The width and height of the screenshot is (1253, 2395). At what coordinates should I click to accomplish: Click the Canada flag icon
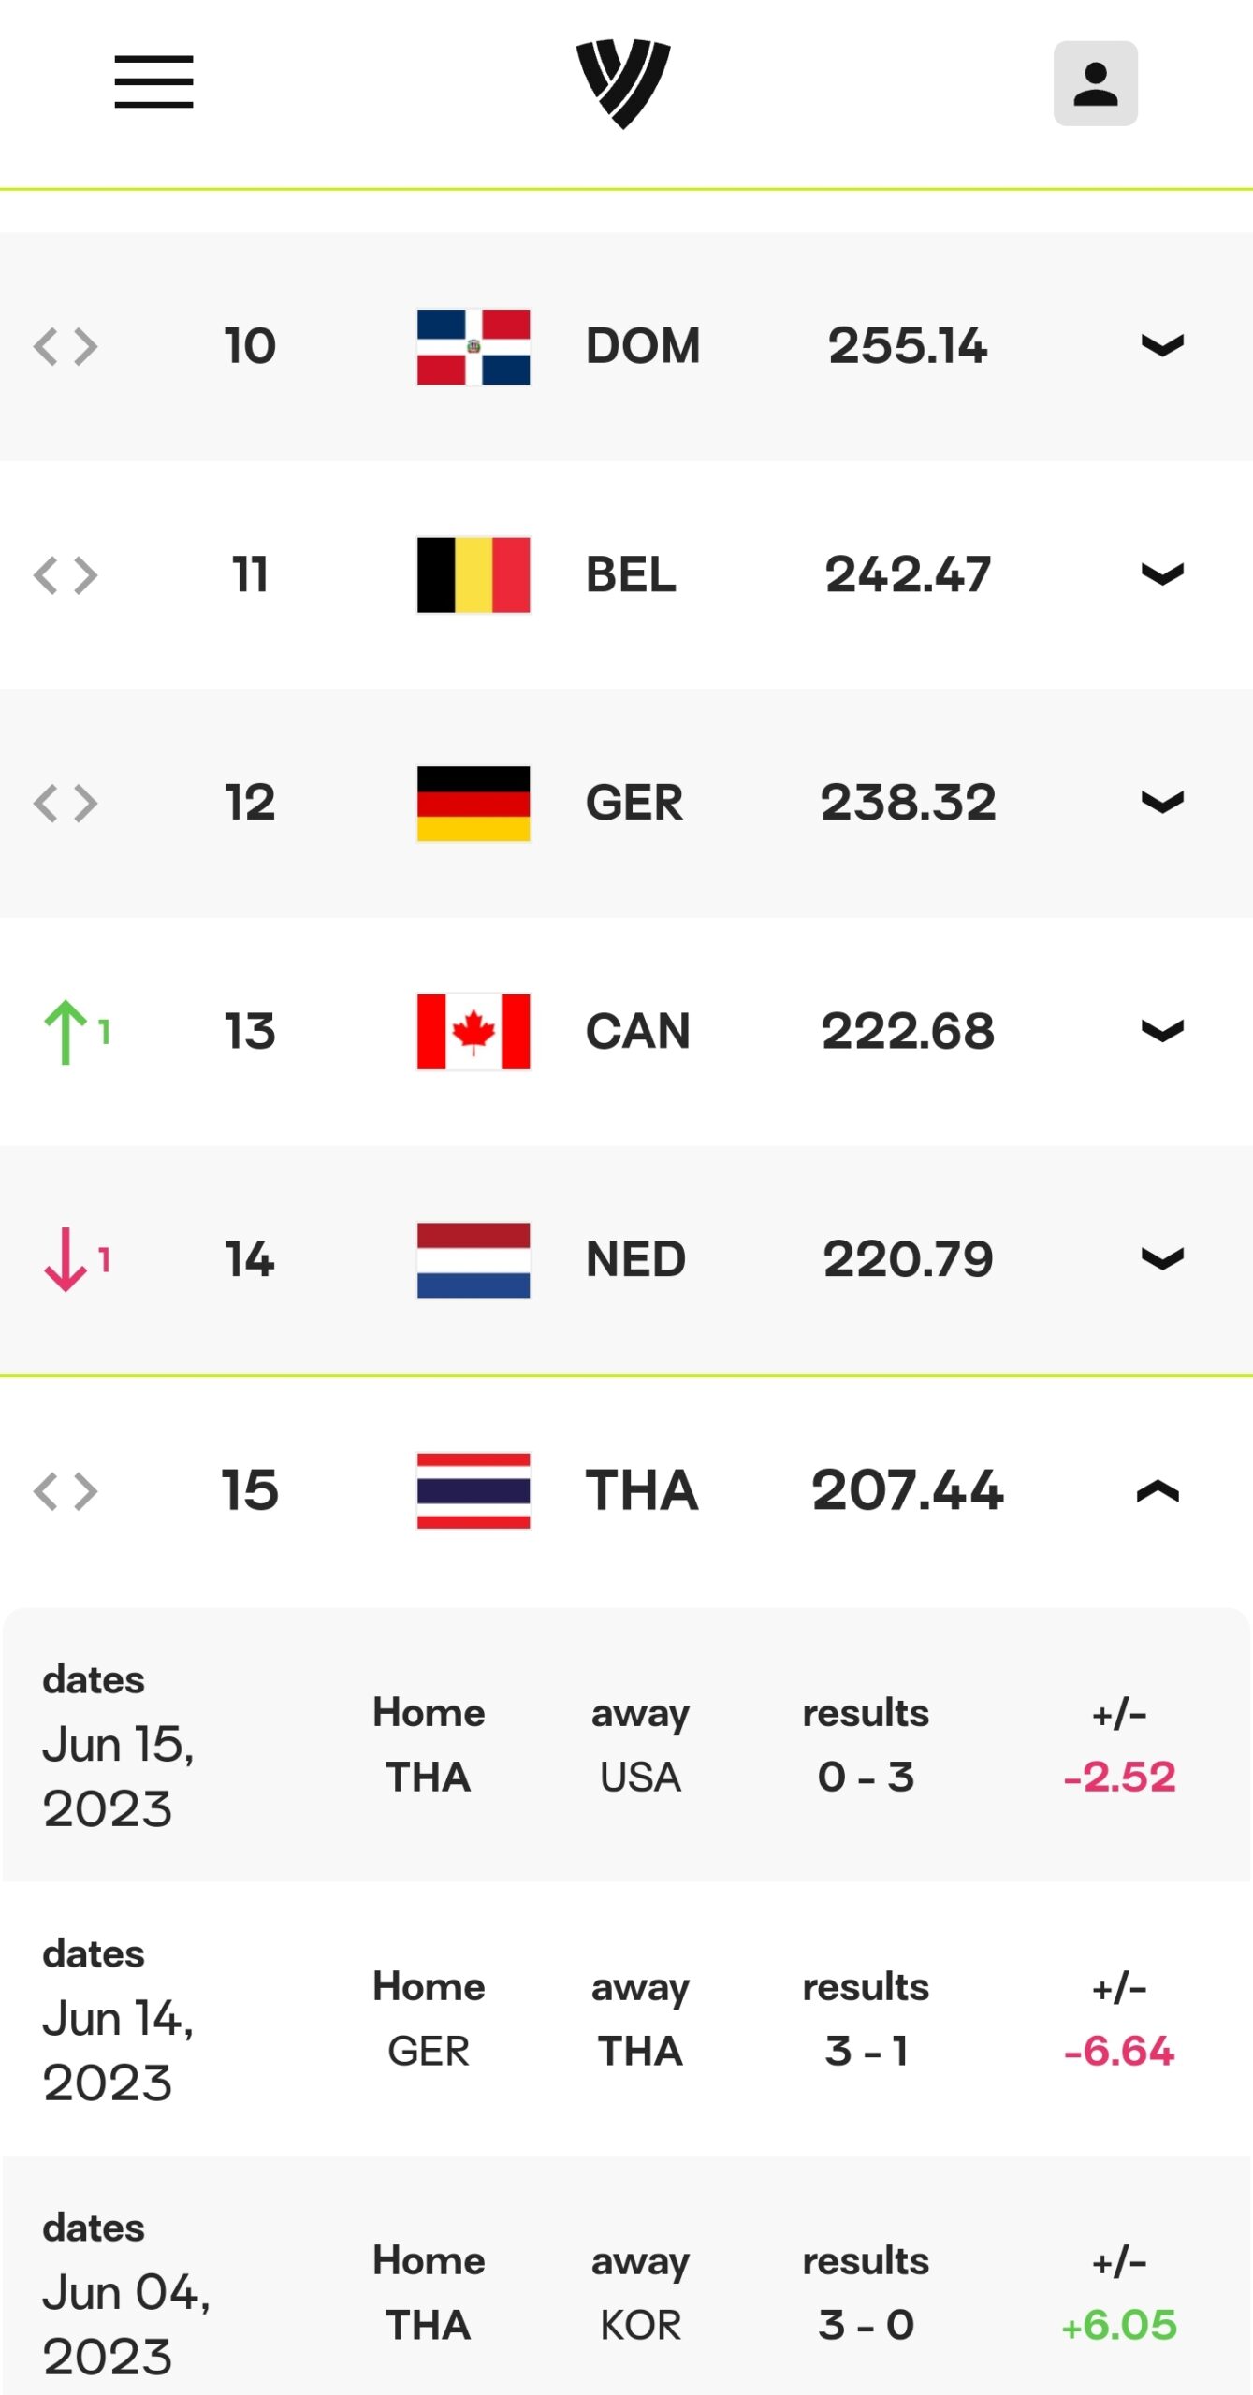474,1031
